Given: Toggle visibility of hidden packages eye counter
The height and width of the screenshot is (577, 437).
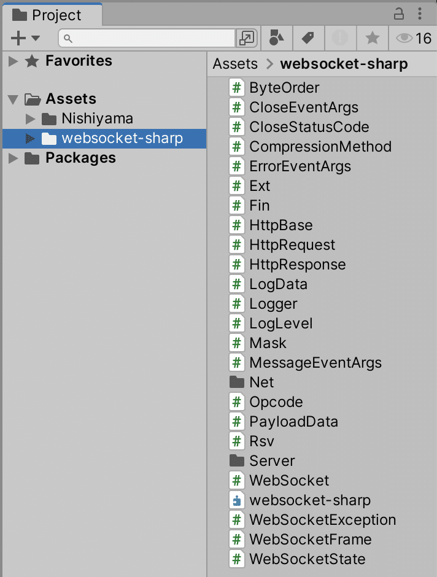Looking at the screenshot, I should point(408,37).
